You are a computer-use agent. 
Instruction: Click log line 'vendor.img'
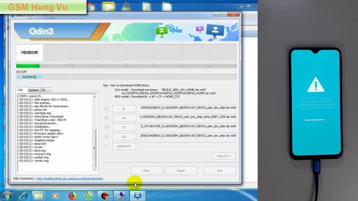point(34,161)
